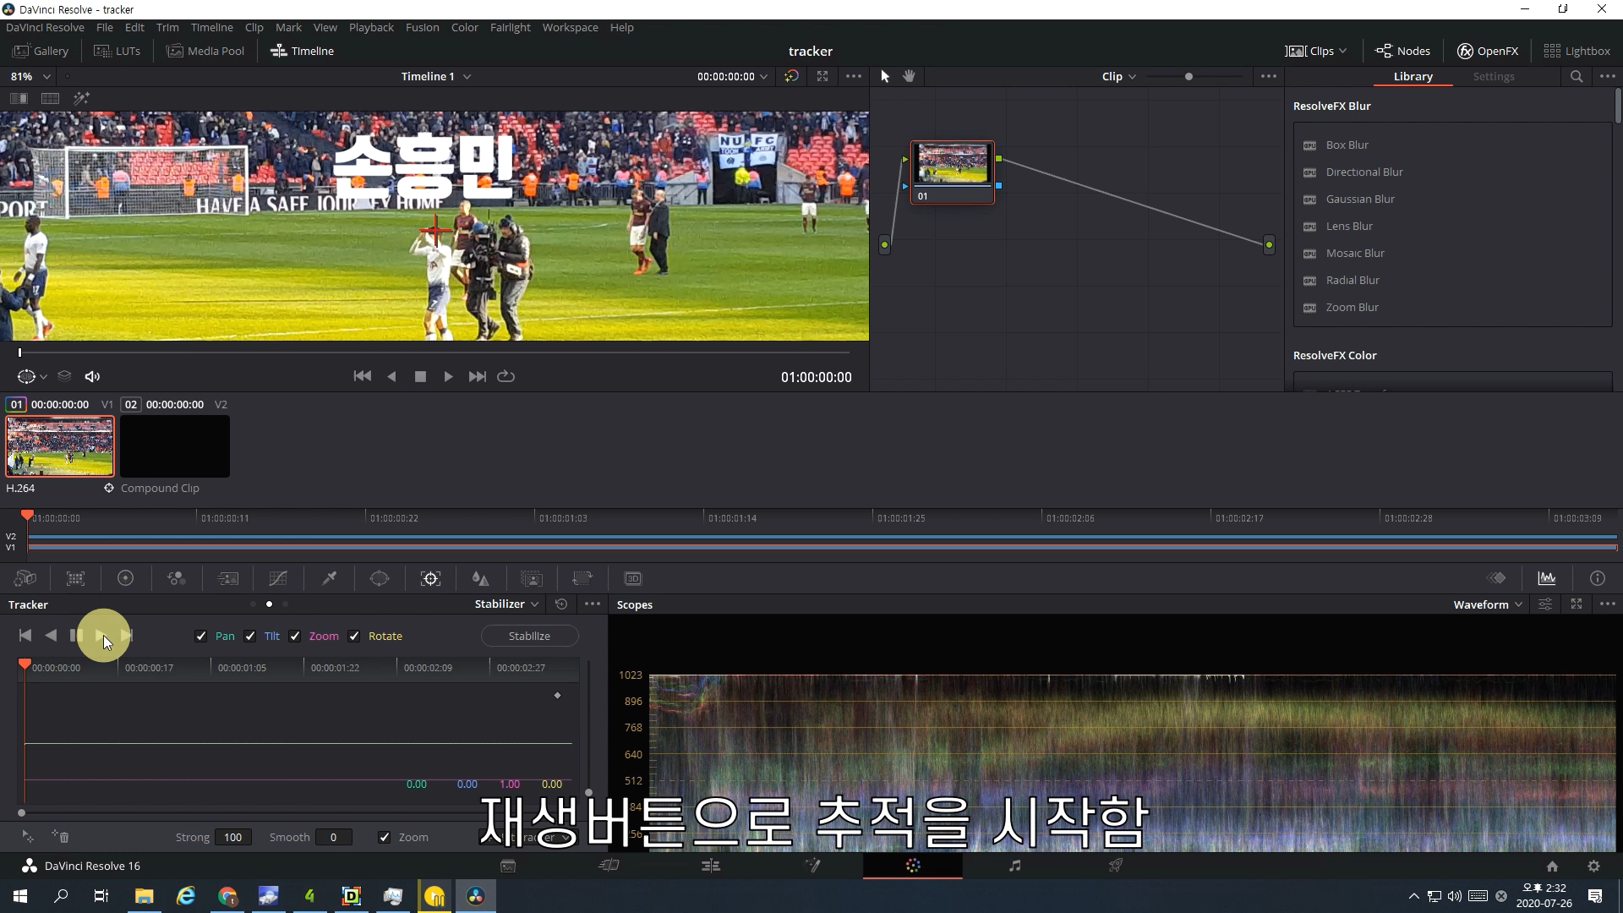The width and height of the screenshot is (1623, 913).
Task: Open the Tracker palette icon
Action: tap(430, 578)
